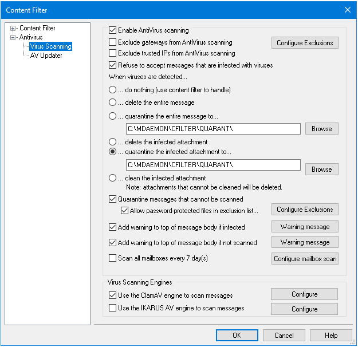Choose 'delete the entire message' option
Image resolution: width=358 pixels, height=347 pixels.
(113, 102)
